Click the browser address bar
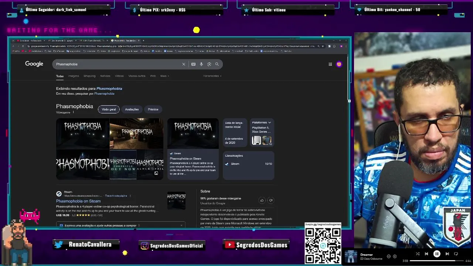 click(170, 46)
